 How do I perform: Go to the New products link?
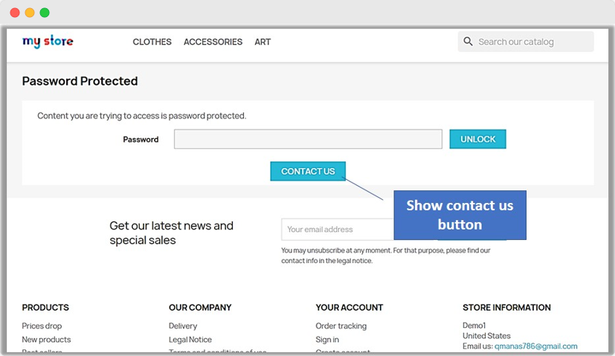[x=46, y=340]
